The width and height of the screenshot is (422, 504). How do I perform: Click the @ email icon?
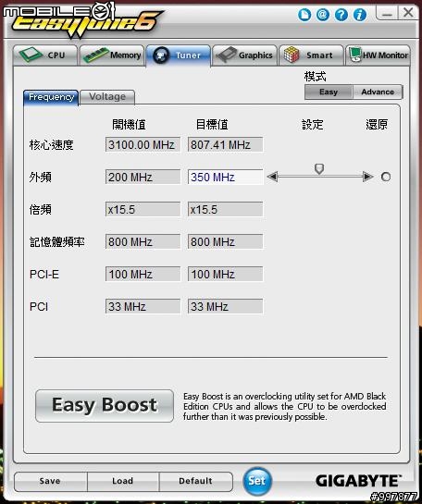(x=323, y=14)
